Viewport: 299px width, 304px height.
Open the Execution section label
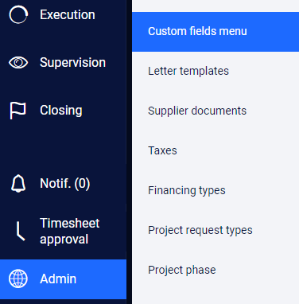pos(68,14)
